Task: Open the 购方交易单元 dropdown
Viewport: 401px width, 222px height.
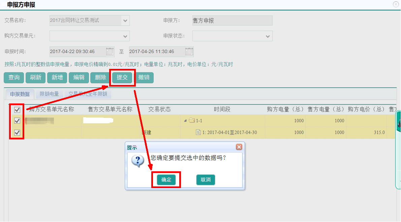Action: tap(125, 36)
